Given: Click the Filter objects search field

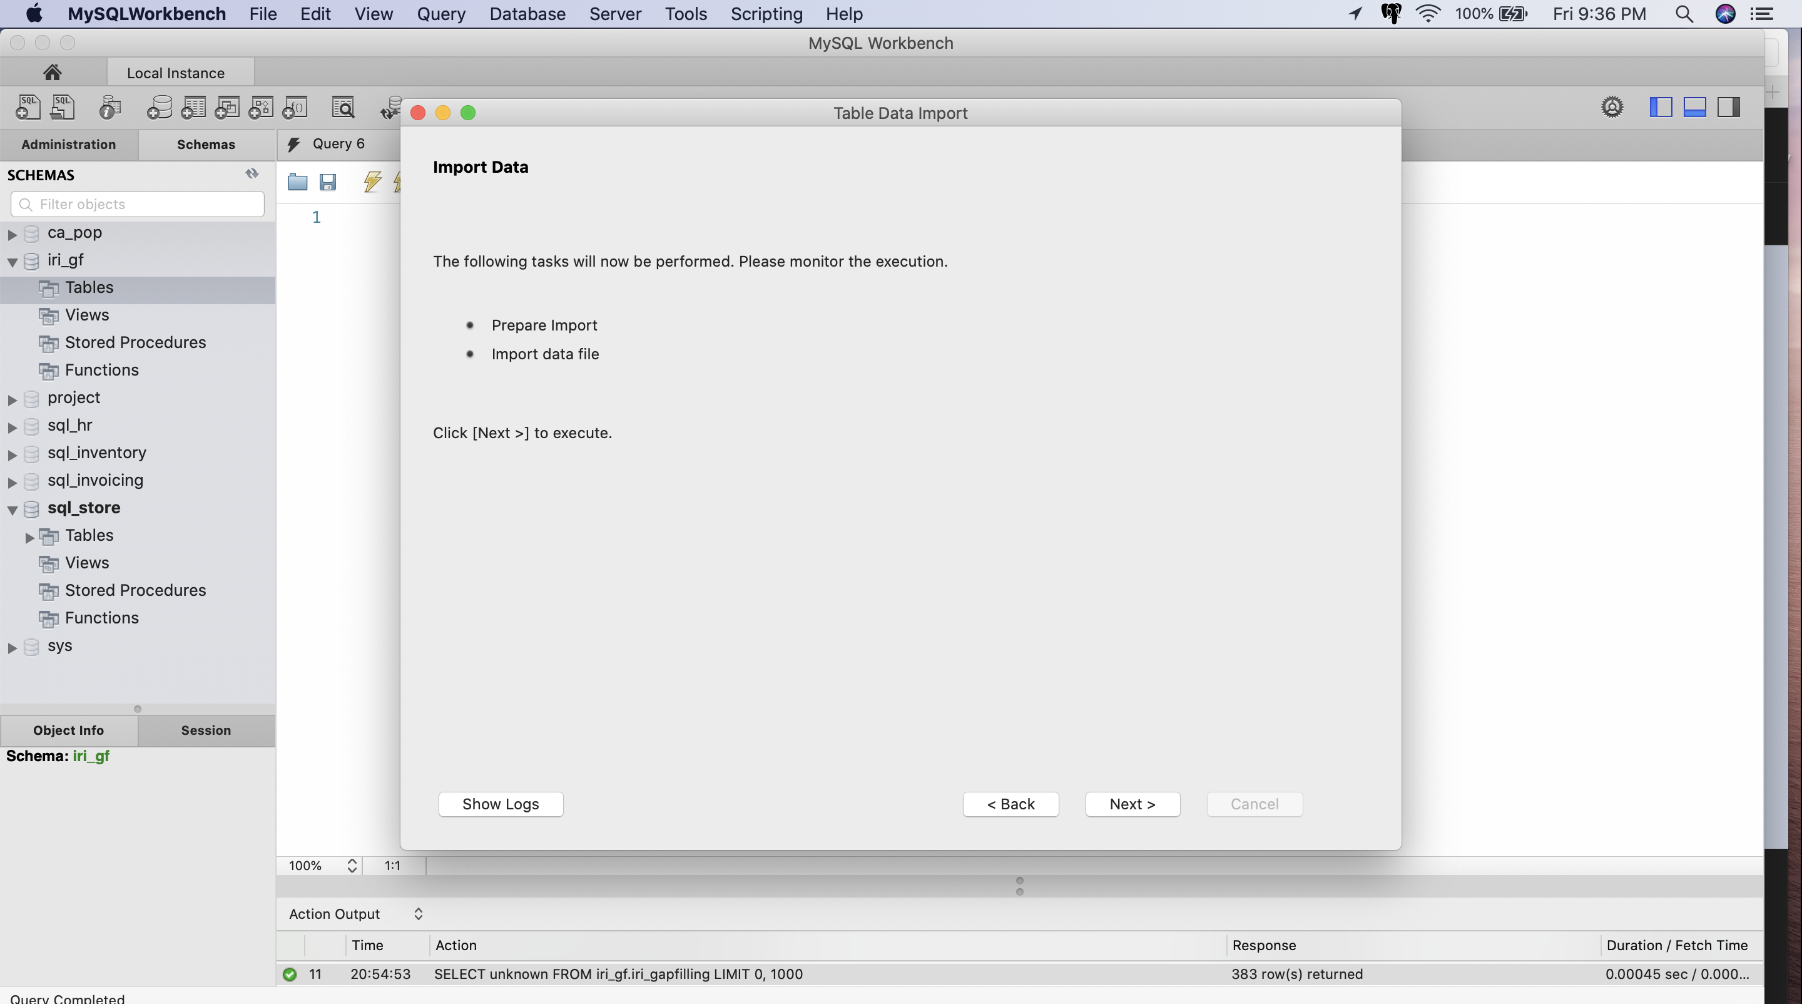Looking at the screenshot, I should [137, 203].
